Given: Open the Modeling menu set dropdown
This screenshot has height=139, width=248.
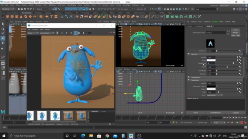Looking at the screenshot, I should tap(8, 9).
